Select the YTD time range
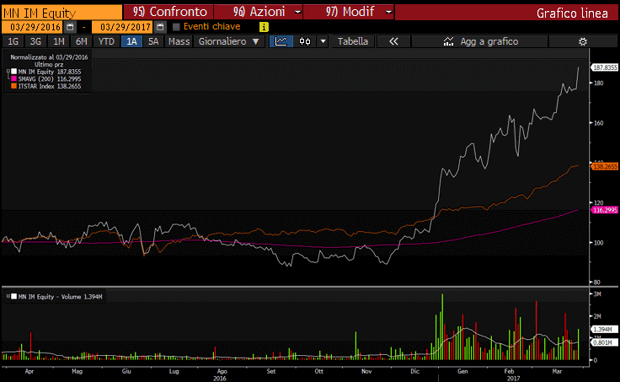 106,41
